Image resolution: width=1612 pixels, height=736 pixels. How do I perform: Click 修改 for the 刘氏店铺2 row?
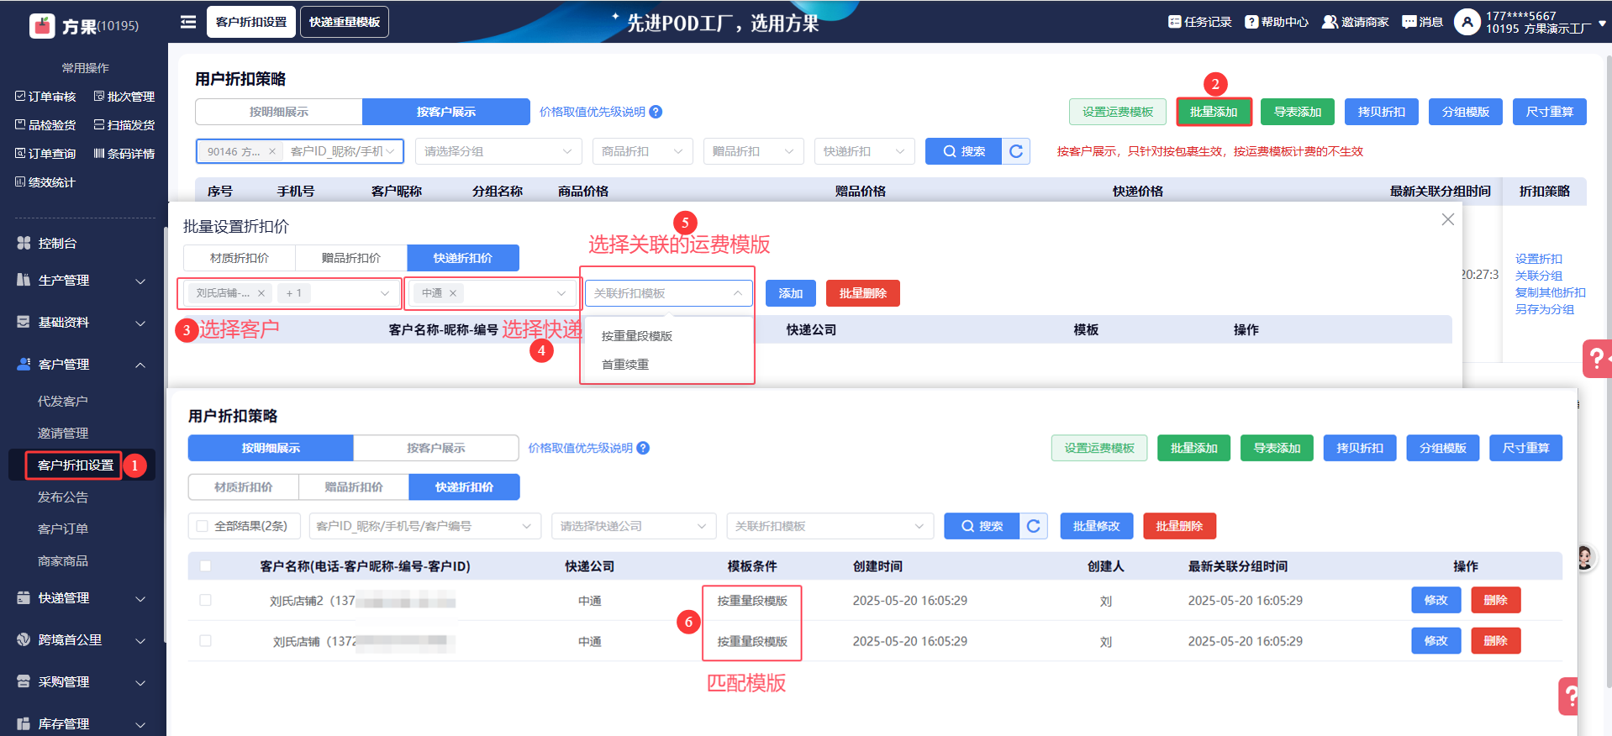[1436, 600]
